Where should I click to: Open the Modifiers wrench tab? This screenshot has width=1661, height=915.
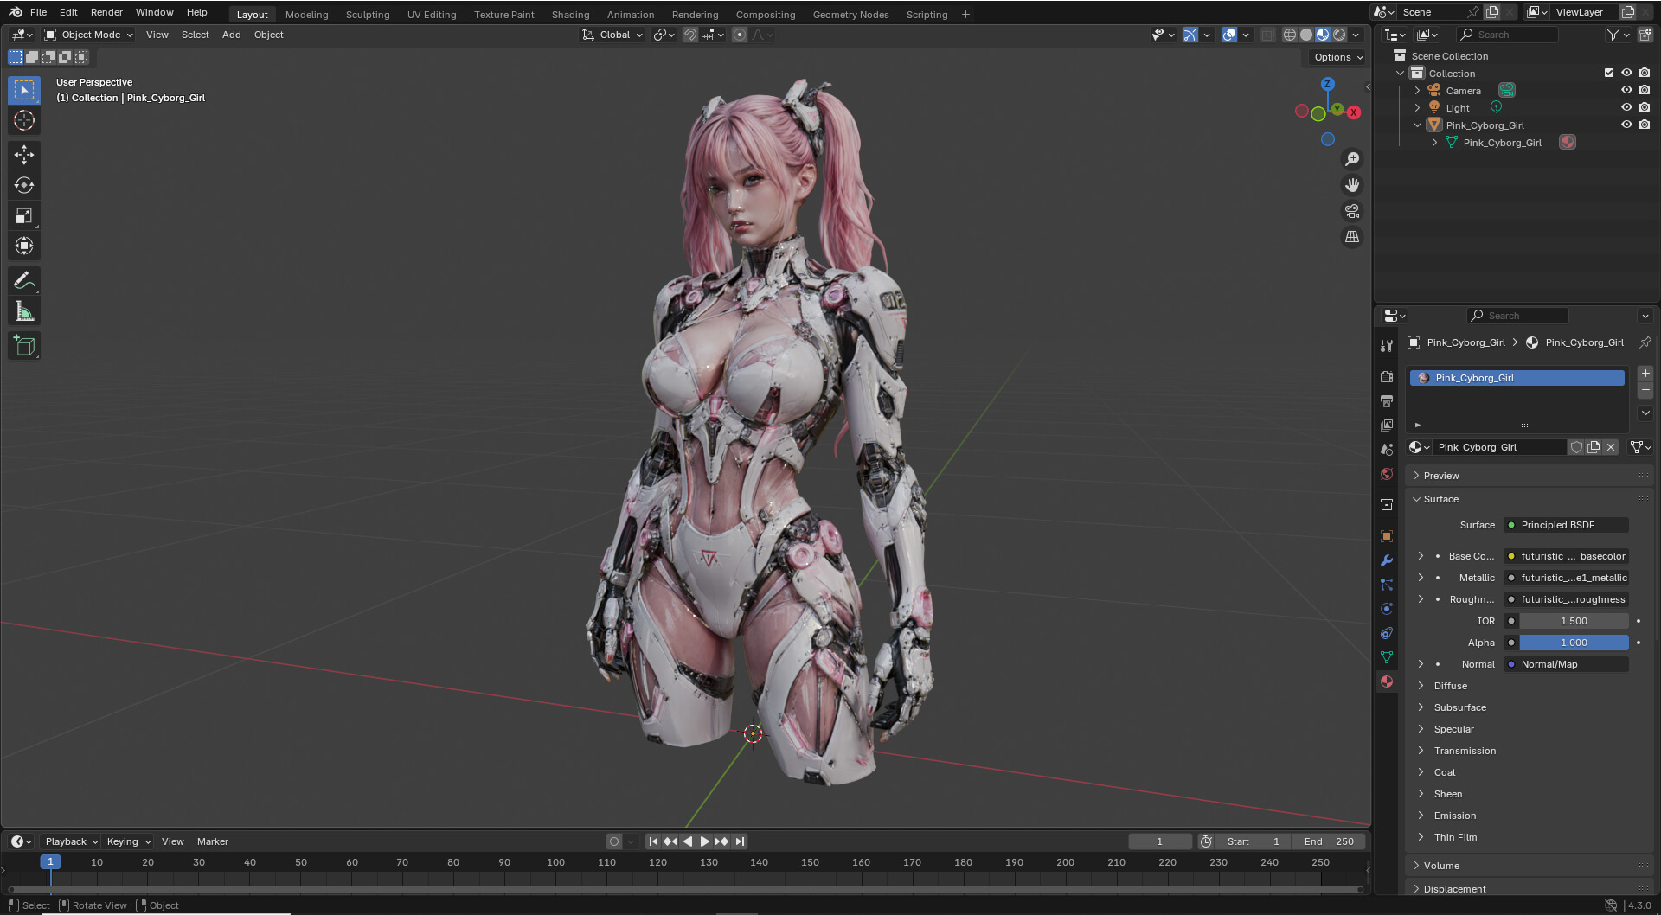click(x=1387, y=560)
